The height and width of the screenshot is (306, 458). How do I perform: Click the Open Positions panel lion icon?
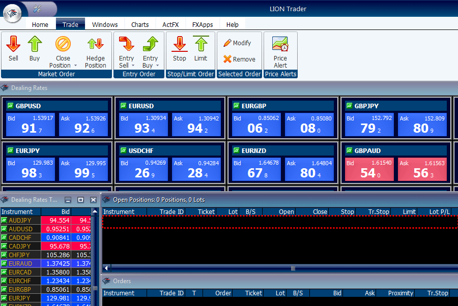106,200
